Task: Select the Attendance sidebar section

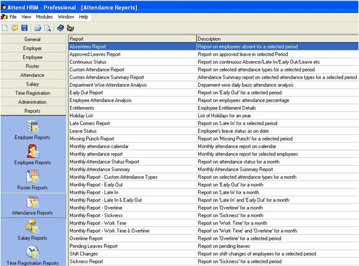Action: pos(33,75)
